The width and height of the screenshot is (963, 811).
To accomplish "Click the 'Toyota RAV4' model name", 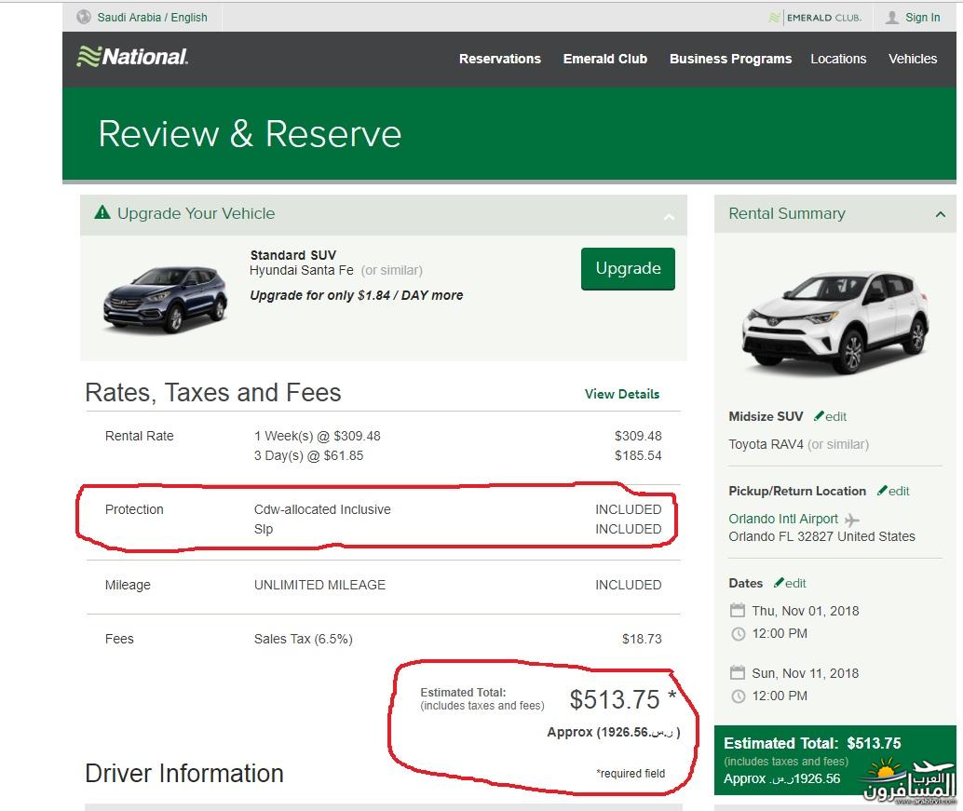I will pos(766,444).
